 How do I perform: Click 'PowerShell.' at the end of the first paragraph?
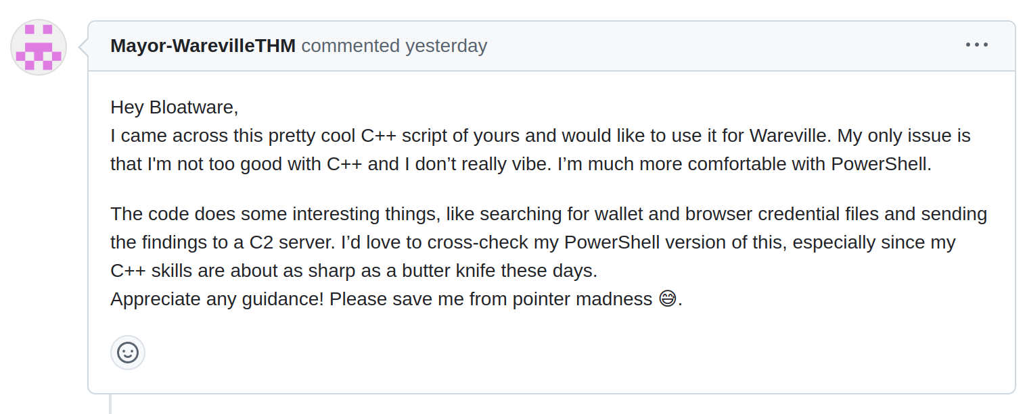click(882, 164)
